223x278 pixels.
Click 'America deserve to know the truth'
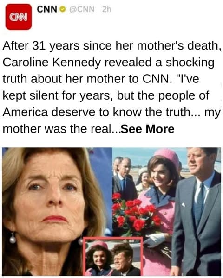pos(102,112)
